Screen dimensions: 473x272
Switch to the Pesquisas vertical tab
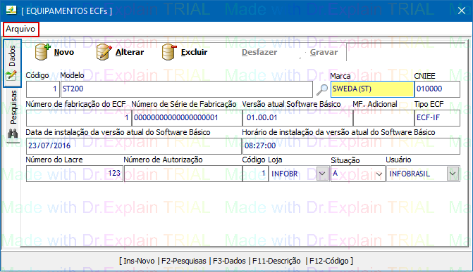point(13,107)
